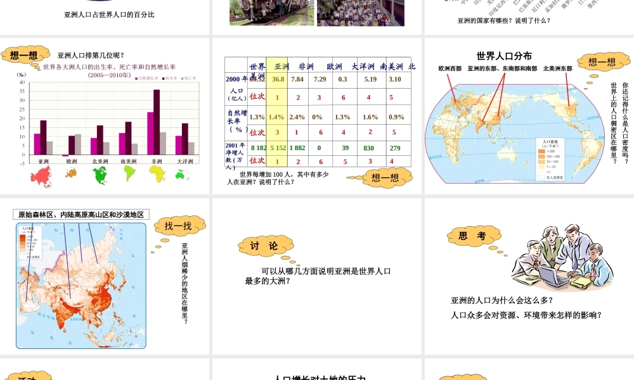Click the 亚洲的东部、东南部和南部 map label
Screen dimensions: 634x380
(x=502, y=68)
